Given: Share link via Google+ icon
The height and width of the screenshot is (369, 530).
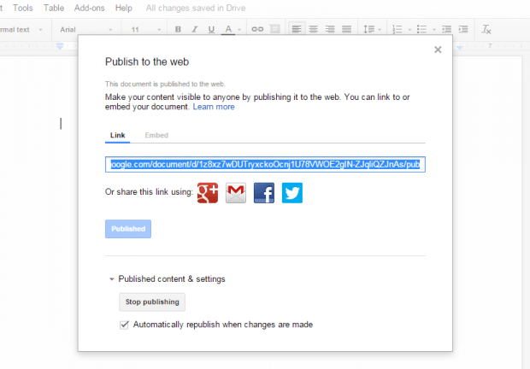Looking at the screenshot, I should 208,193.
